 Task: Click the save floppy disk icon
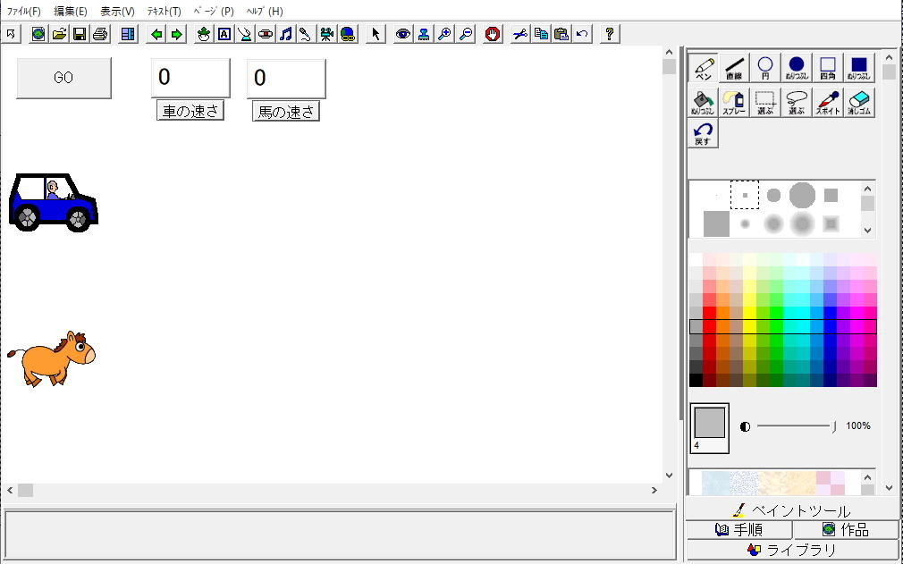coord(80,34)
